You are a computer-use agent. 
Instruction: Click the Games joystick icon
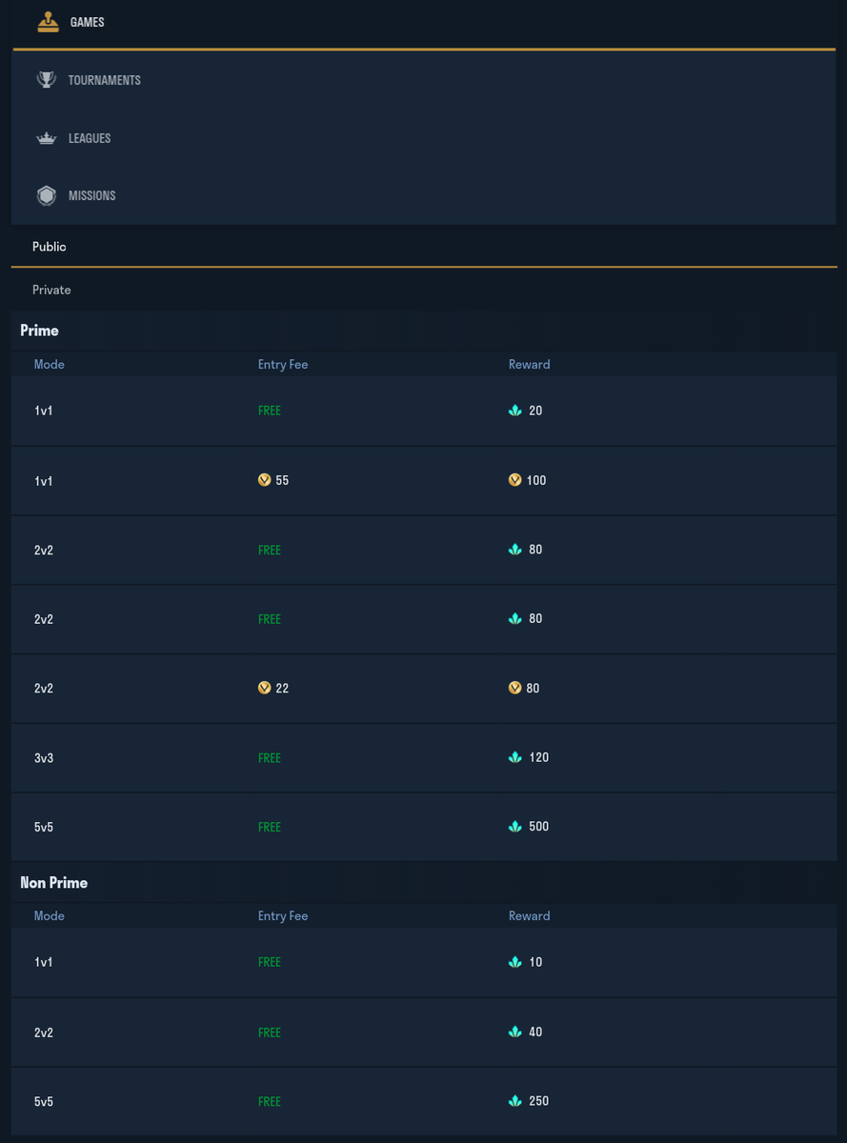48,22
